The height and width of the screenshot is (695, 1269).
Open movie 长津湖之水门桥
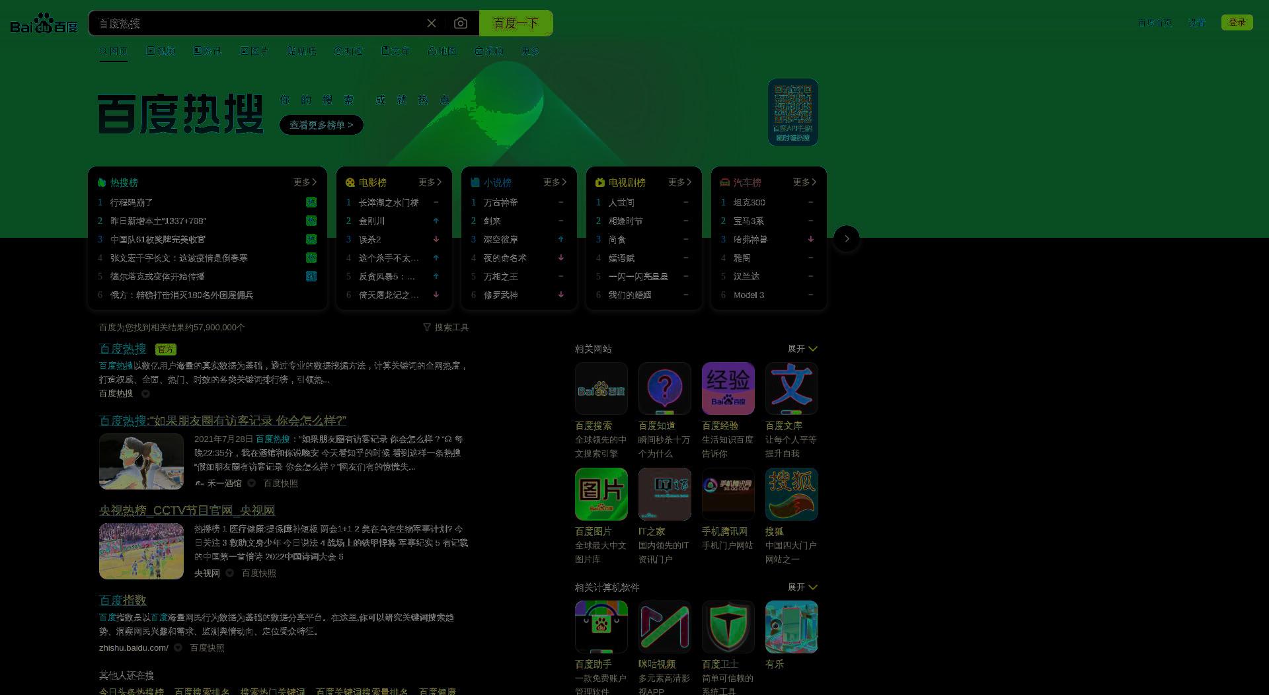389,202
